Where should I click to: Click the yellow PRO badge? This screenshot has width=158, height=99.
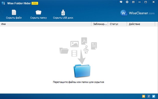click(35, 3)
